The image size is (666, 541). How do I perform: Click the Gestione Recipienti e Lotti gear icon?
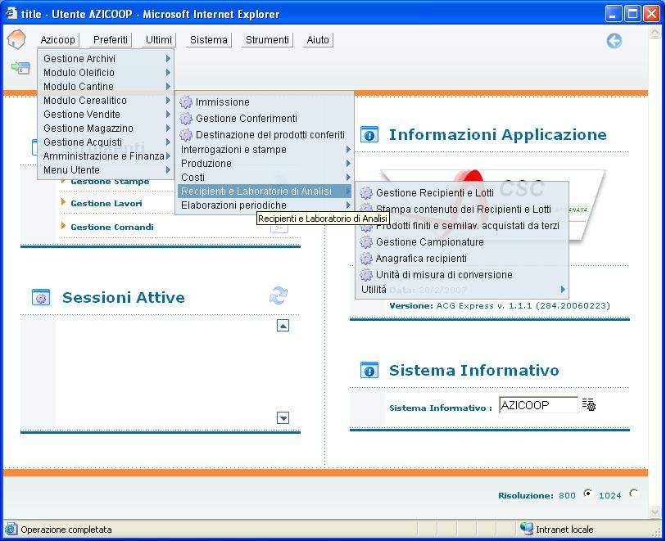[x=366, y=193]
